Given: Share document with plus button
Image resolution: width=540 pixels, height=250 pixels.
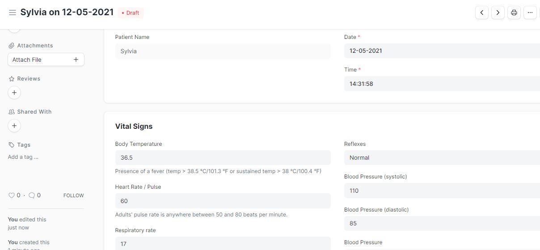Looking at the screenshot, I should pyautogui.click(x=14, y=126).
